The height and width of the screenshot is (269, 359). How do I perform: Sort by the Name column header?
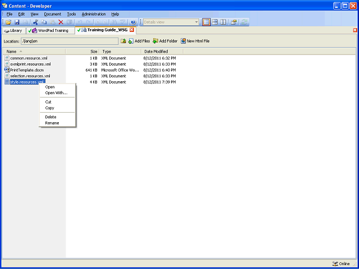pos(34,52)
